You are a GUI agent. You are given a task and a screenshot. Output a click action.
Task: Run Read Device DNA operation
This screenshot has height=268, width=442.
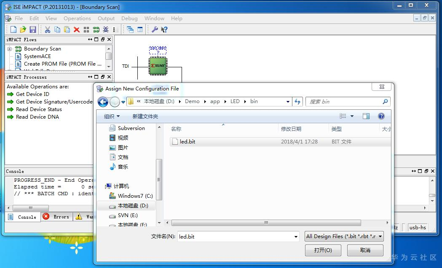pyautogui.click(x=33, y=117)
